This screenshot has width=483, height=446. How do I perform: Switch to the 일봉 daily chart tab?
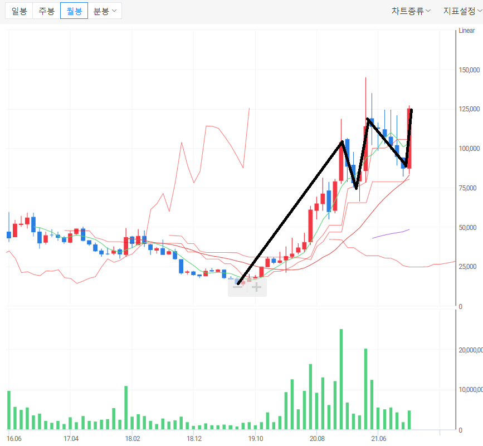coord(19,11)
